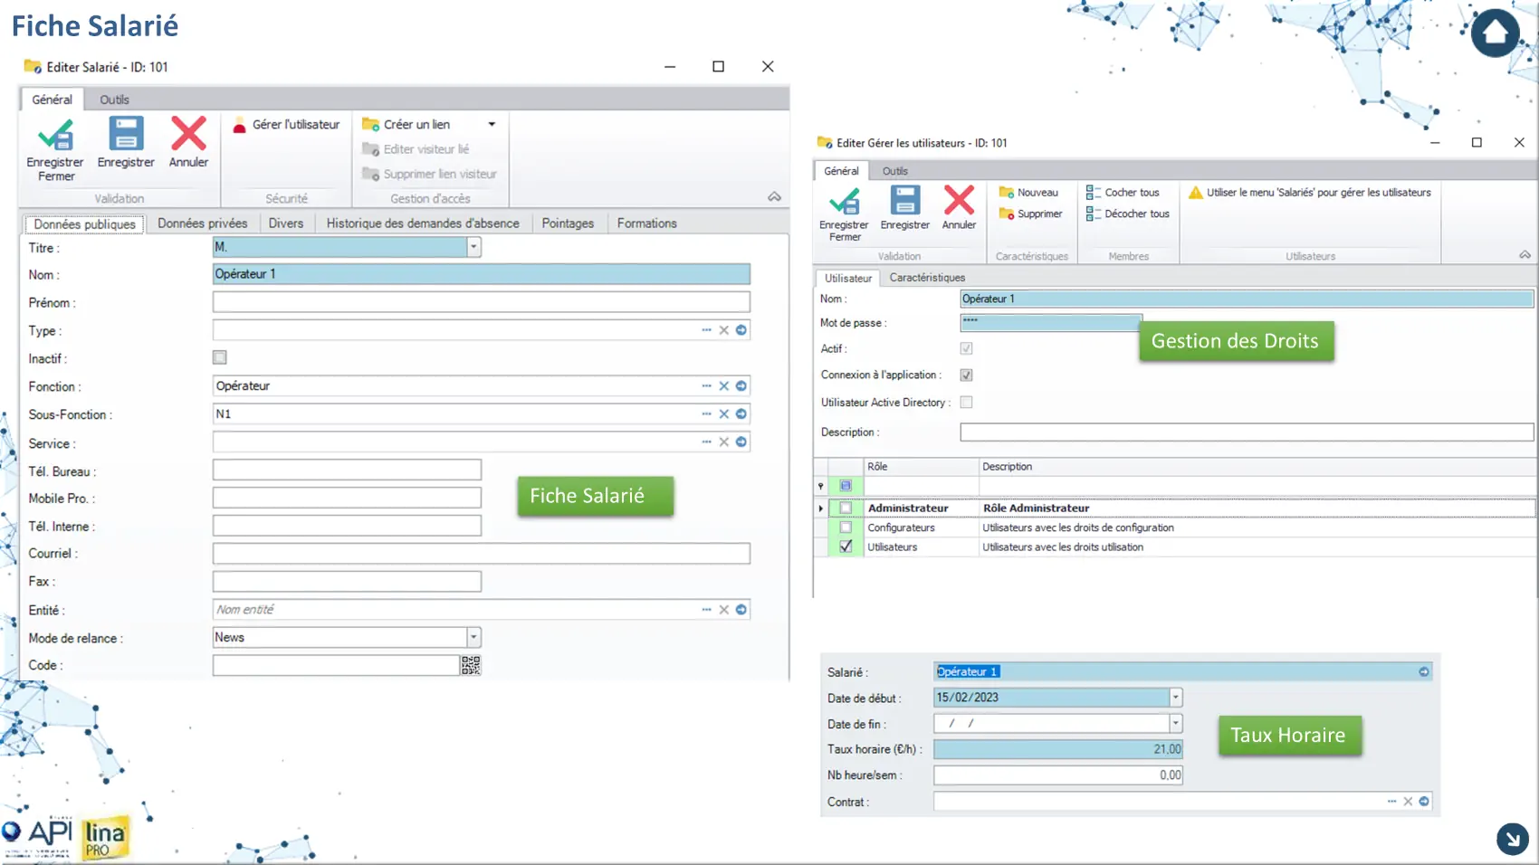Uncheck the Utilisateurs role checkbox

tap(846, 547)
